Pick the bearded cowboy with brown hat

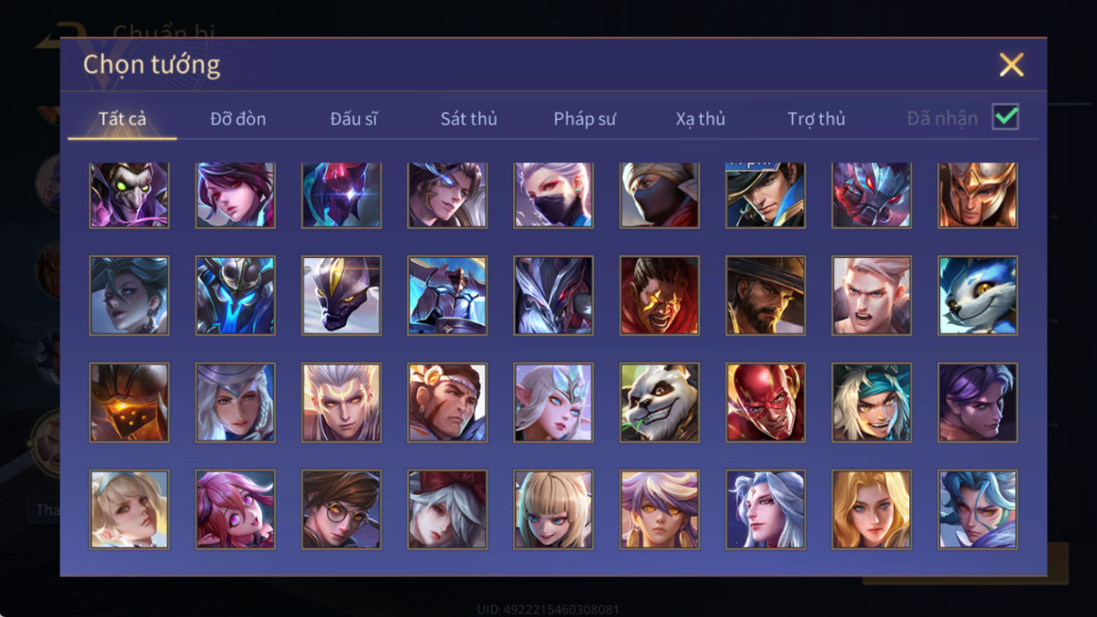tap(765, 296)
